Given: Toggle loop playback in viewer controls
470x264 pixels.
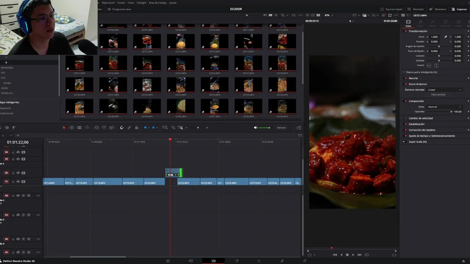Looking at the screenshot, I should pos(366,255).
